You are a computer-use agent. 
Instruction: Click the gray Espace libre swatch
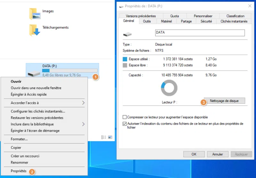point(125,65)
